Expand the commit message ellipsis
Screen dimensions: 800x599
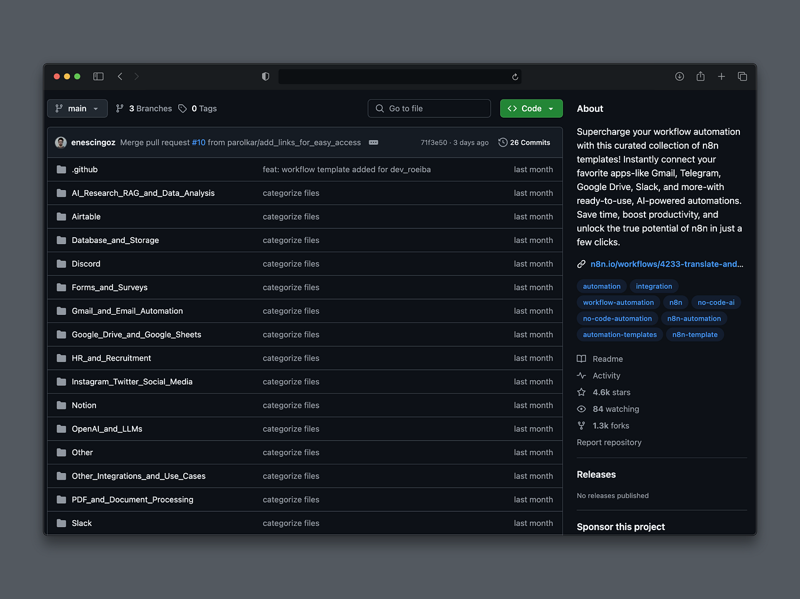coord(373,142)
